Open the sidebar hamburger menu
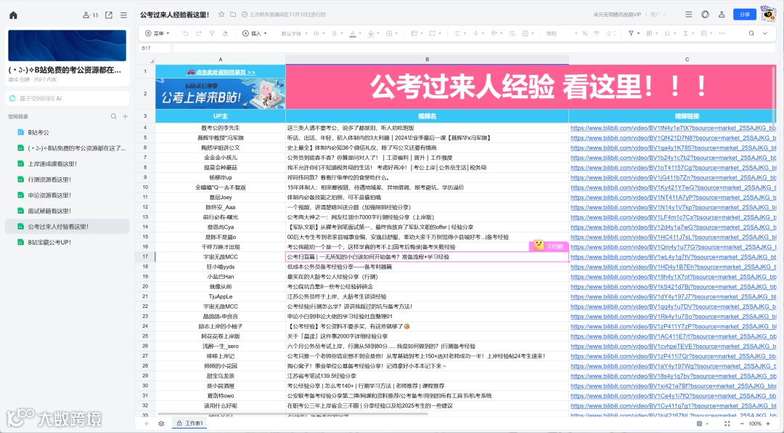 123,15
